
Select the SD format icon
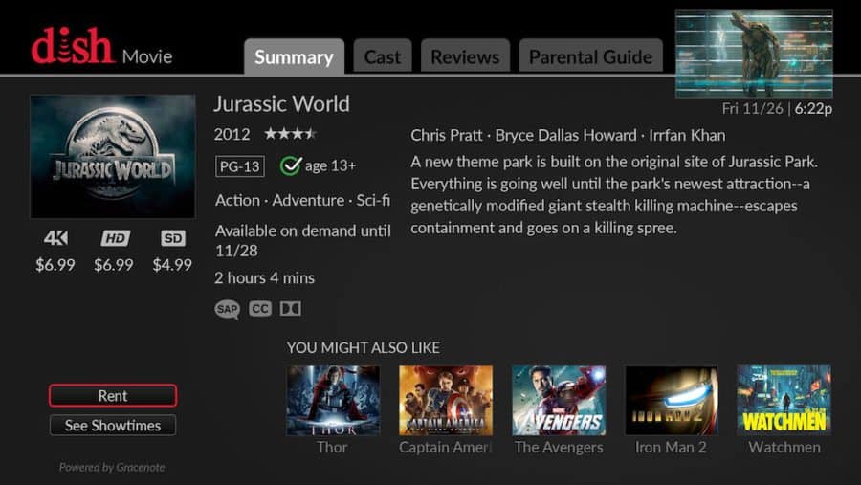click(172, 239)
